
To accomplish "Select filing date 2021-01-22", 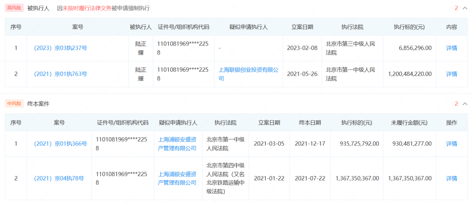I will (x=269, y=178).
